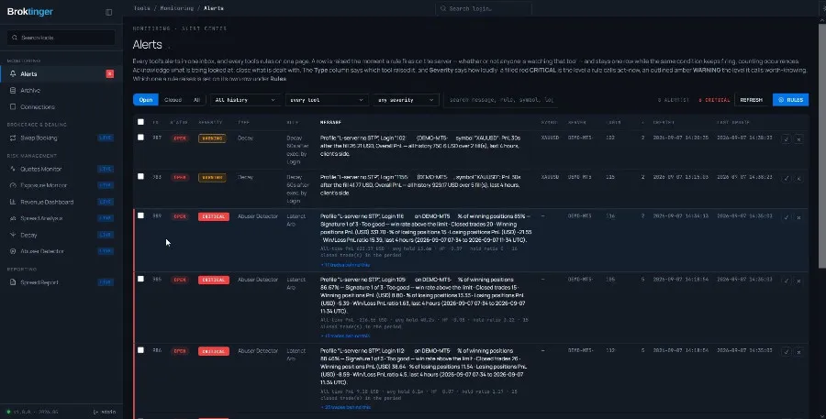This screenshot has height=419, width=826.
Task: Click WARNING severity badge on alert 987
Action: [212, 138]
